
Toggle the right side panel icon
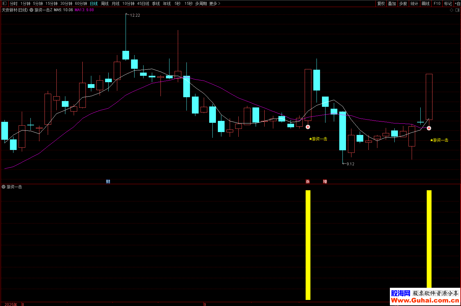point(457,10)
